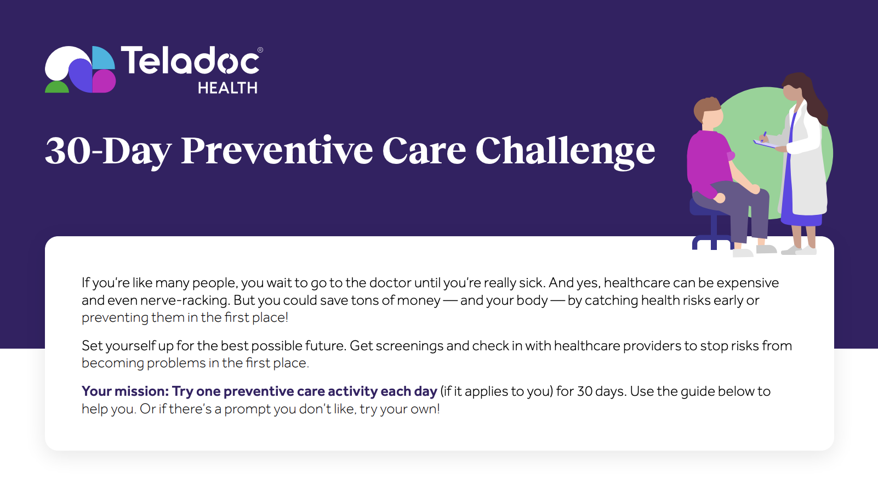Click the green semicircle in the logo
This screenshot has height=478, width=878.
(57, 87)
